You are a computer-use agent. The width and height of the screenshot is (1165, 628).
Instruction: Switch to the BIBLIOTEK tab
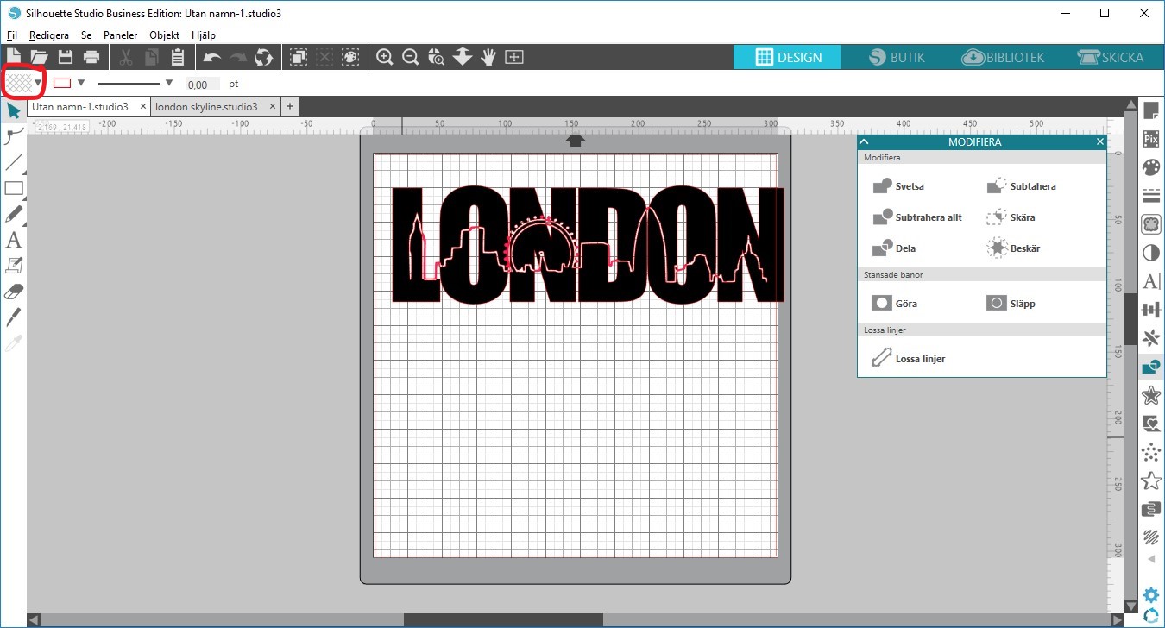click(1004, 57)
